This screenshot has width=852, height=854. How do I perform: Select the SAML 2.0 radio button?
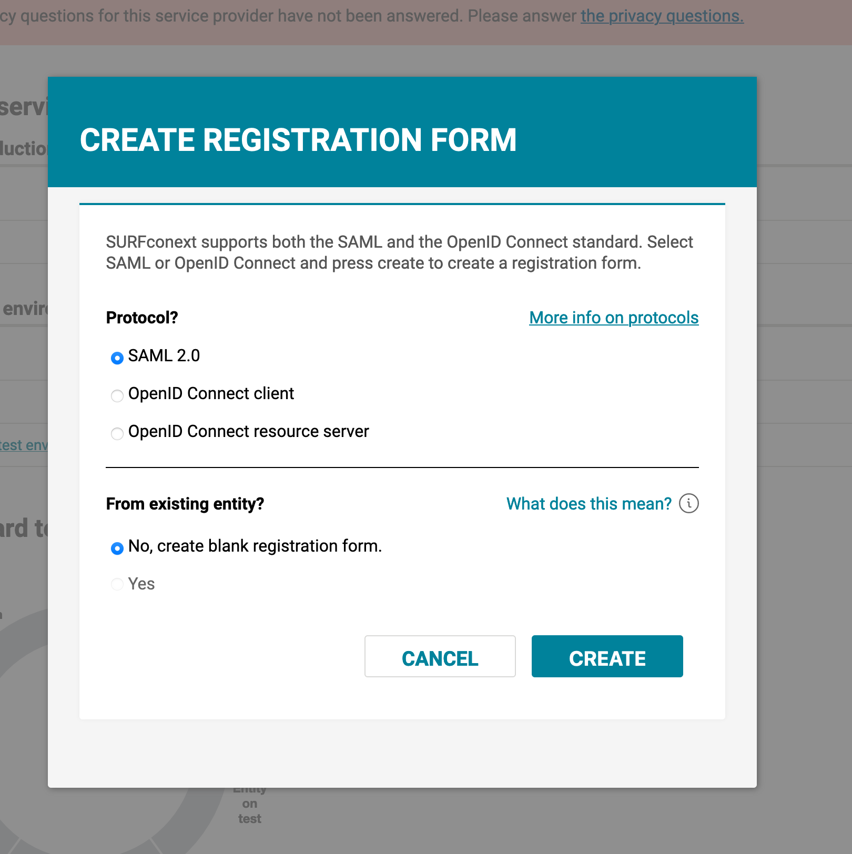click(117, 358)
